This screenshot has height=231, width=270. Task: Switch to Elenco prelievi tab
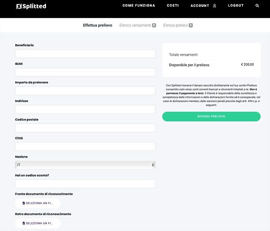coord(175,25)
